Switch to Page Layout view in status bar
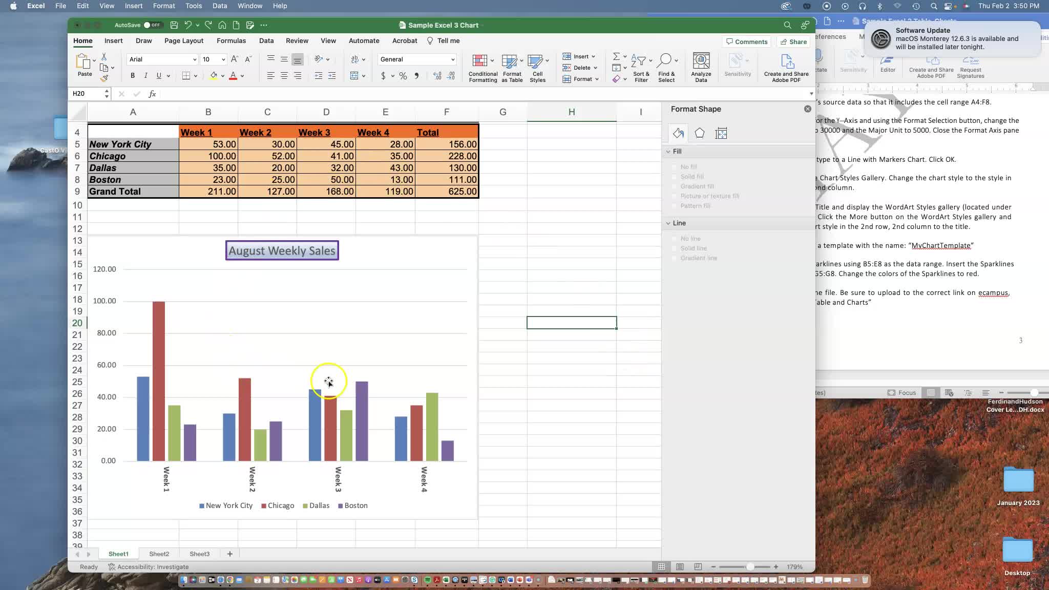Screen dimensions: 1049x590 (680, 566)
